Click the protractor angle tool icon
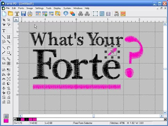This screenshot has height=126, width=168. [x=4, y=79]
